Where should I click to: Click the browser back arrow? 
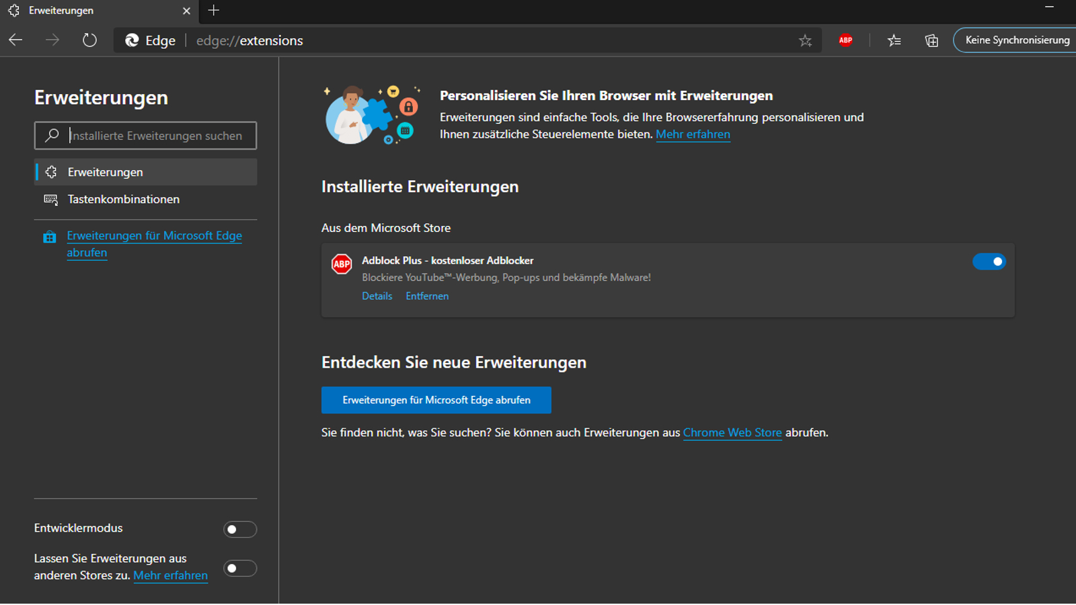15,40
